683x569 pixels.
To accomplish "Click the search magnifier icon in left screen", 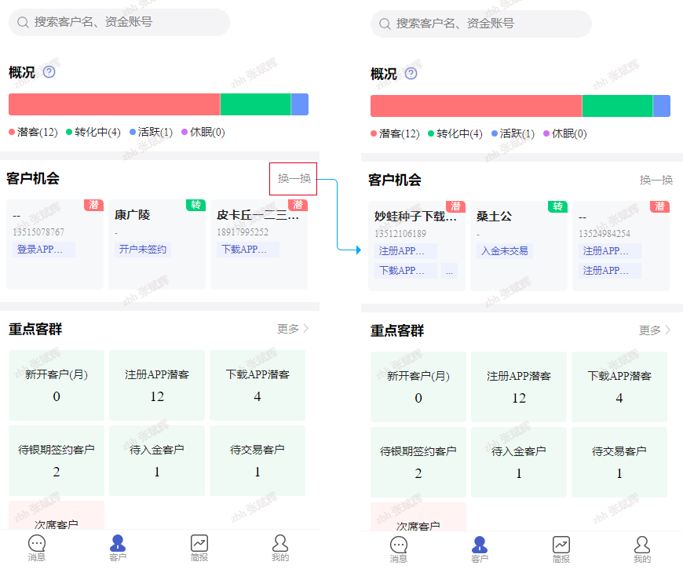I will [x=23, y=22].
